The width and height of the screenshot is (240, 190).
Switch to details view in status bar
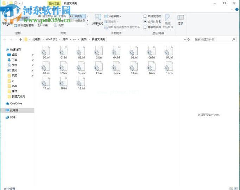(231, 189)
